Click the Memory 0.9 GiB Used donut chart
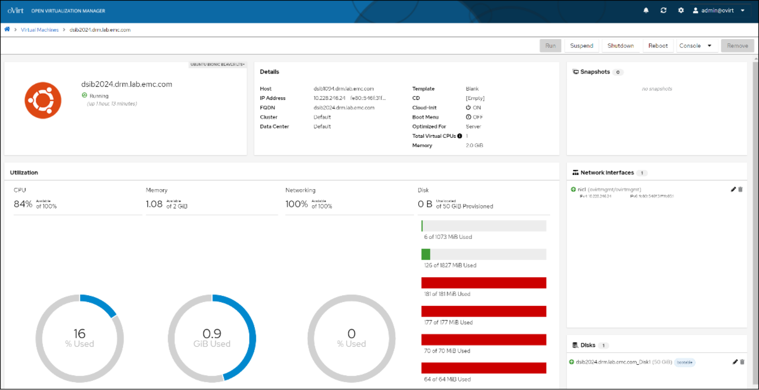Screen dimensions: 759x390 pos(212,339)
